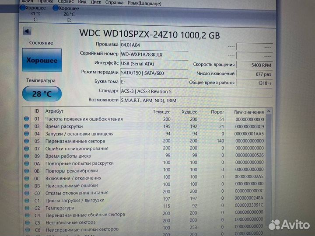Click status dot for attribute C4
This screenshot has width=315, height=236.
[x=27, y=215]
